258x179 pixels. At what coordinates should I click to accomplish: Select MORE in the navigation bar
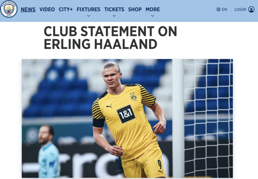coord(152,10)
